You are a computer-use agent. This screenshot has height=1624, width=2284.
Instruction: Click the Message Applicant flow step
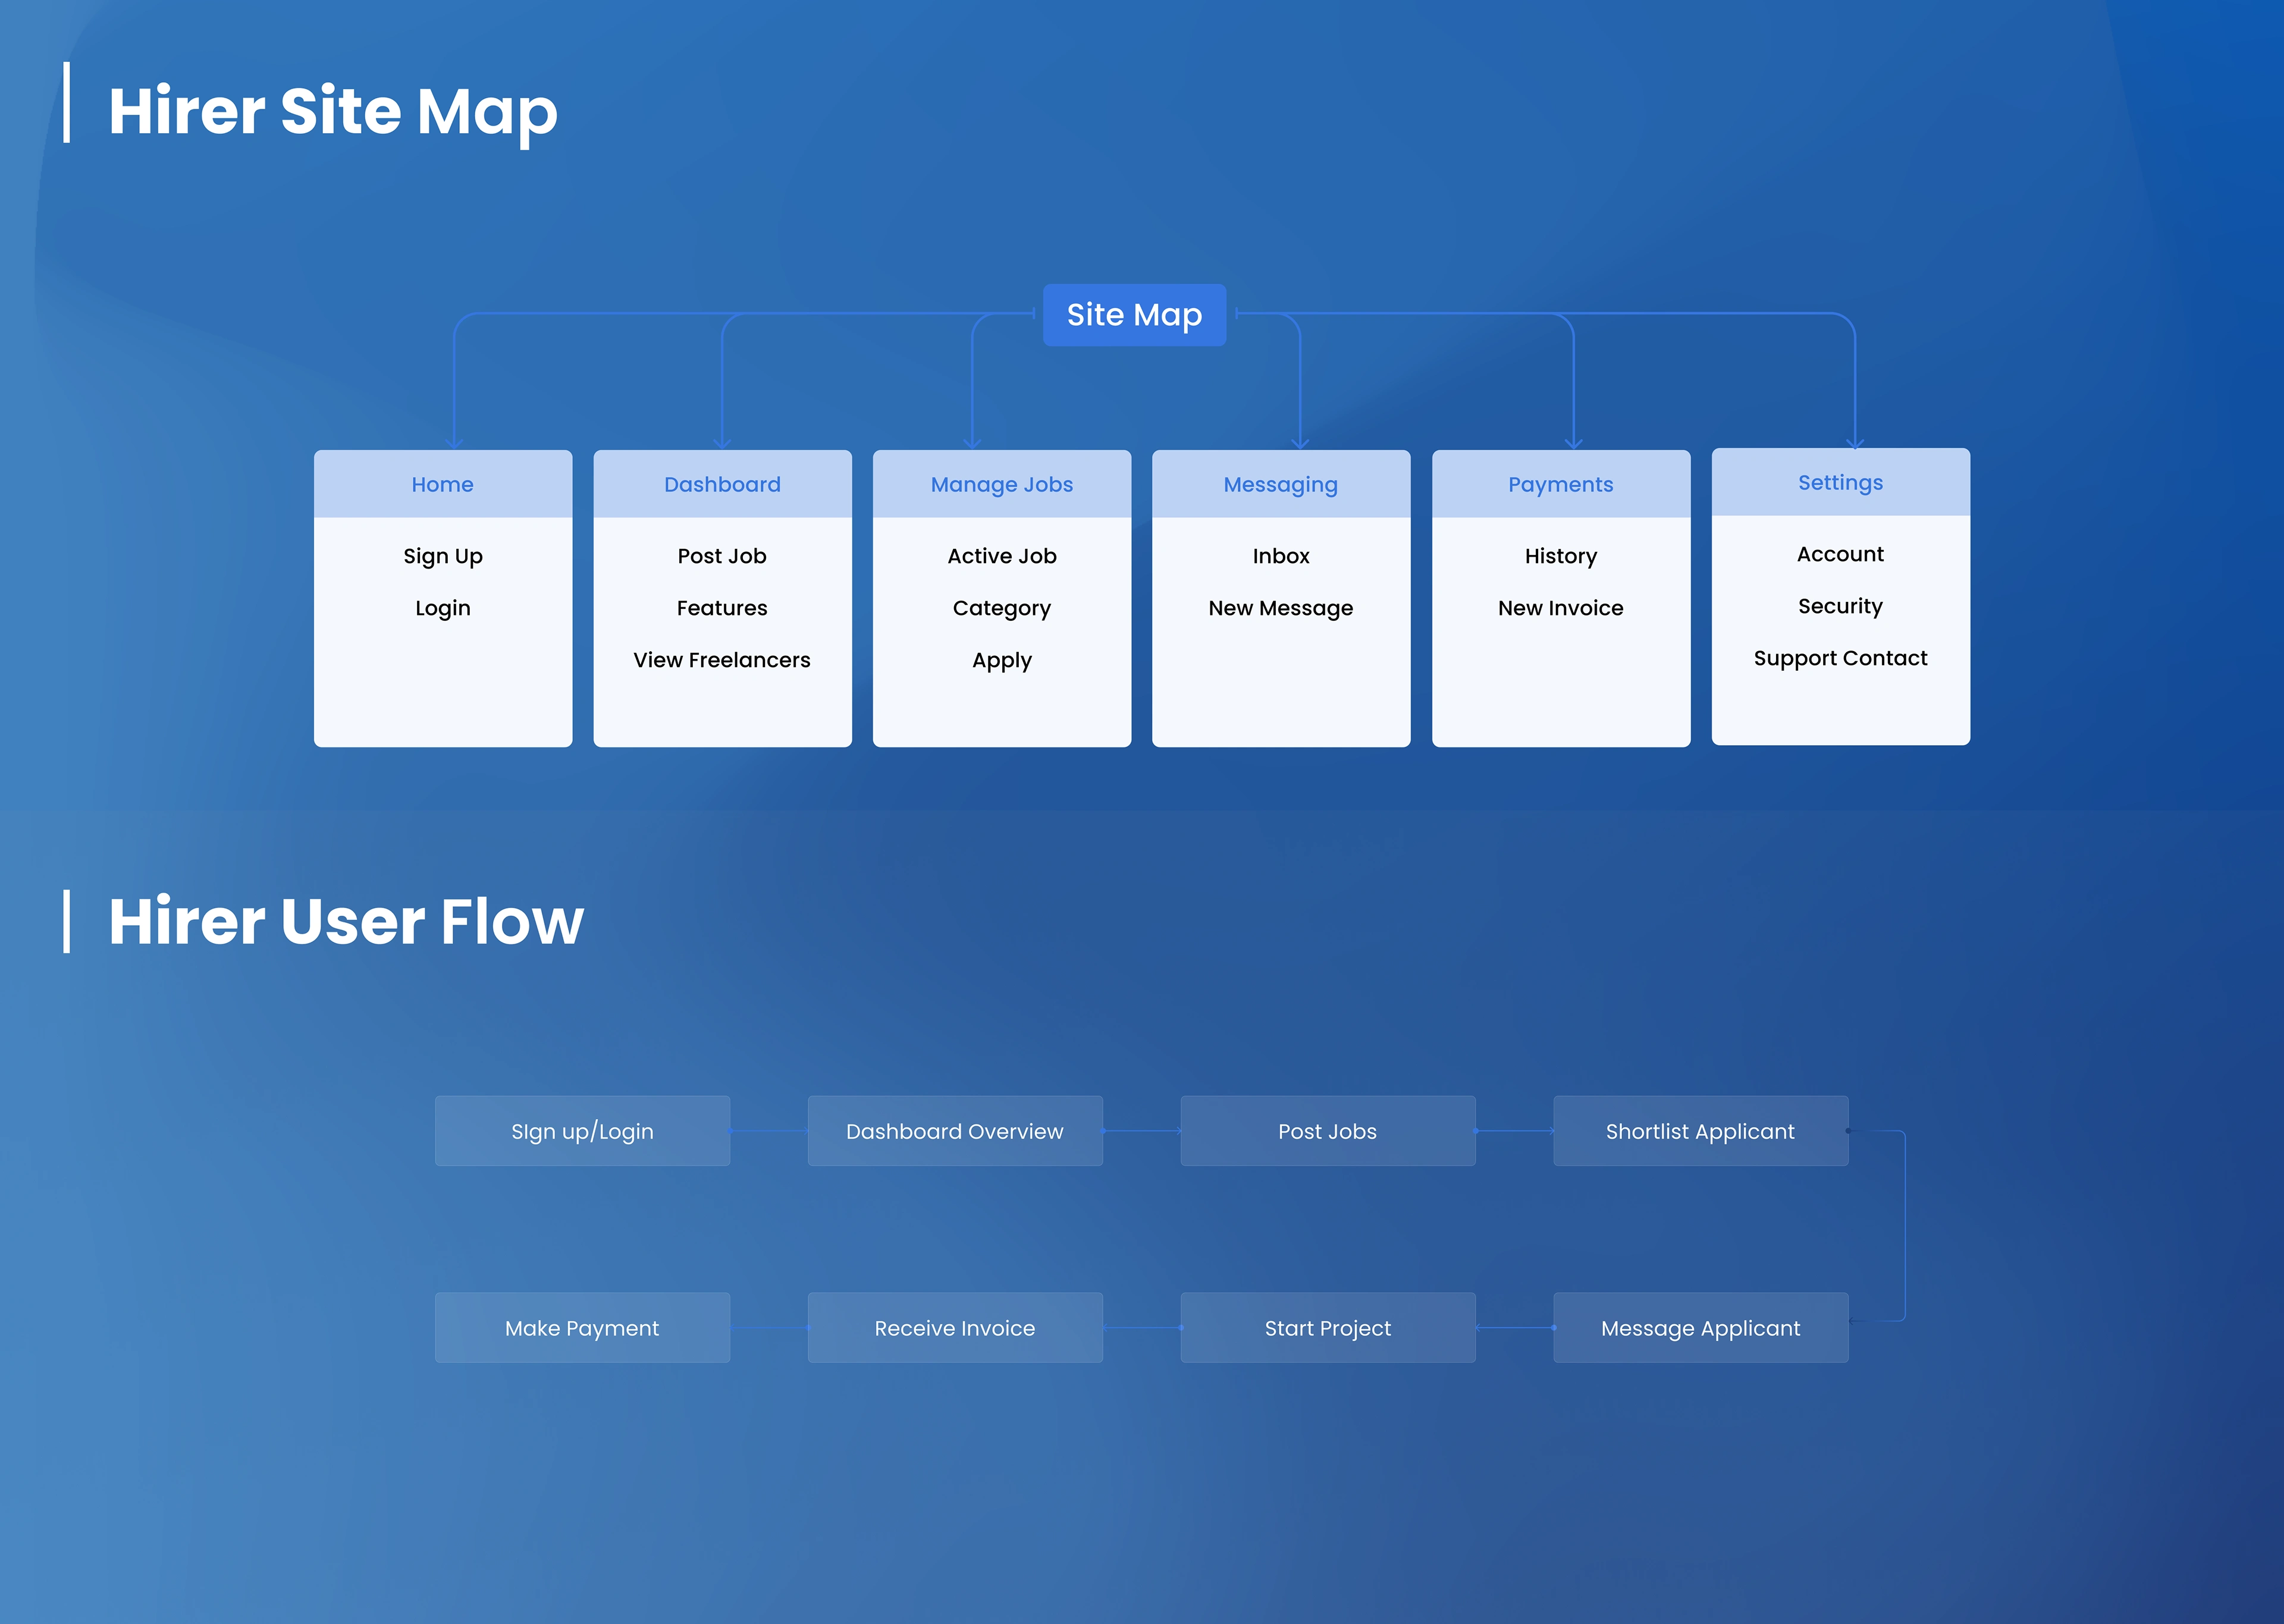[1701, 1328]
